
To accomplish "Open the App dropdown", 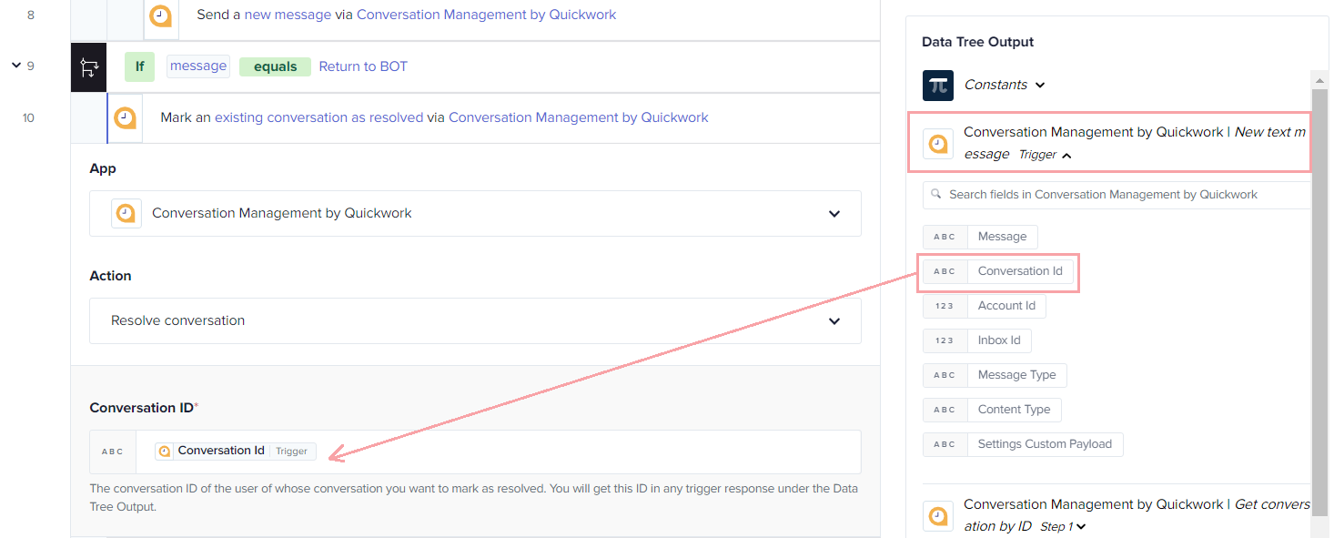I will pos(475,213).
